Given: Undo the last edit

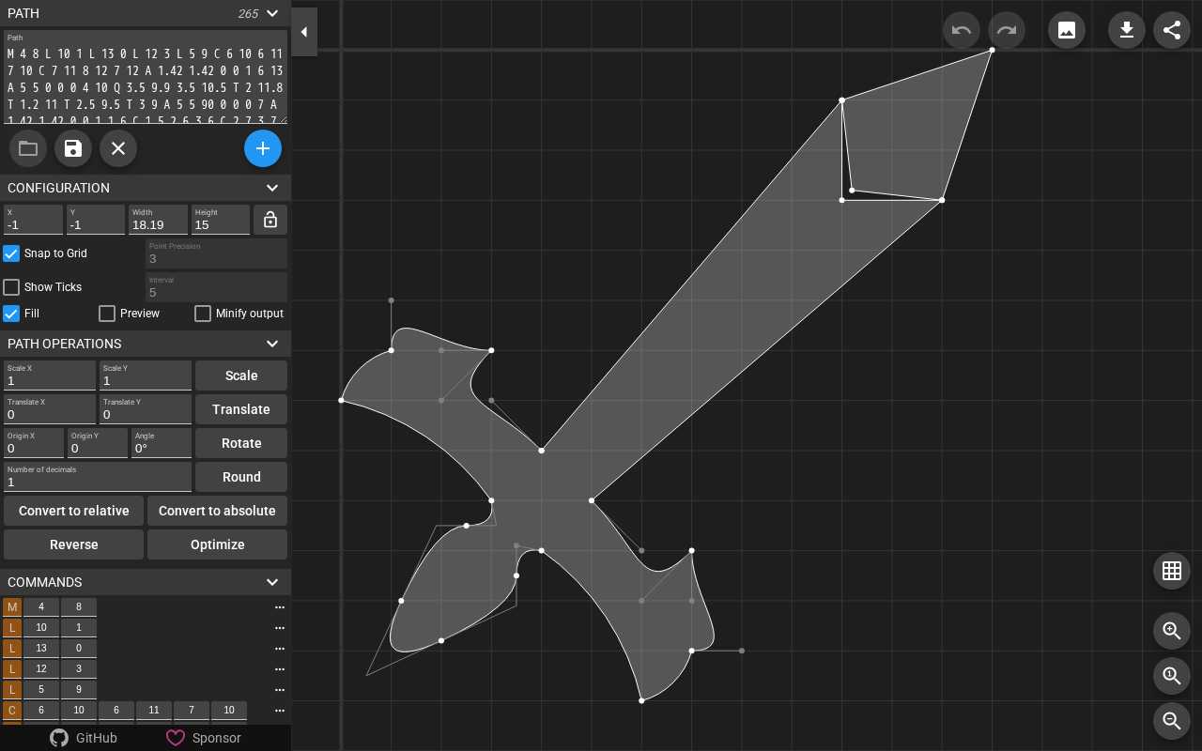Looking at the screenshot, I should pyautogui.click(x=961, y=30).
